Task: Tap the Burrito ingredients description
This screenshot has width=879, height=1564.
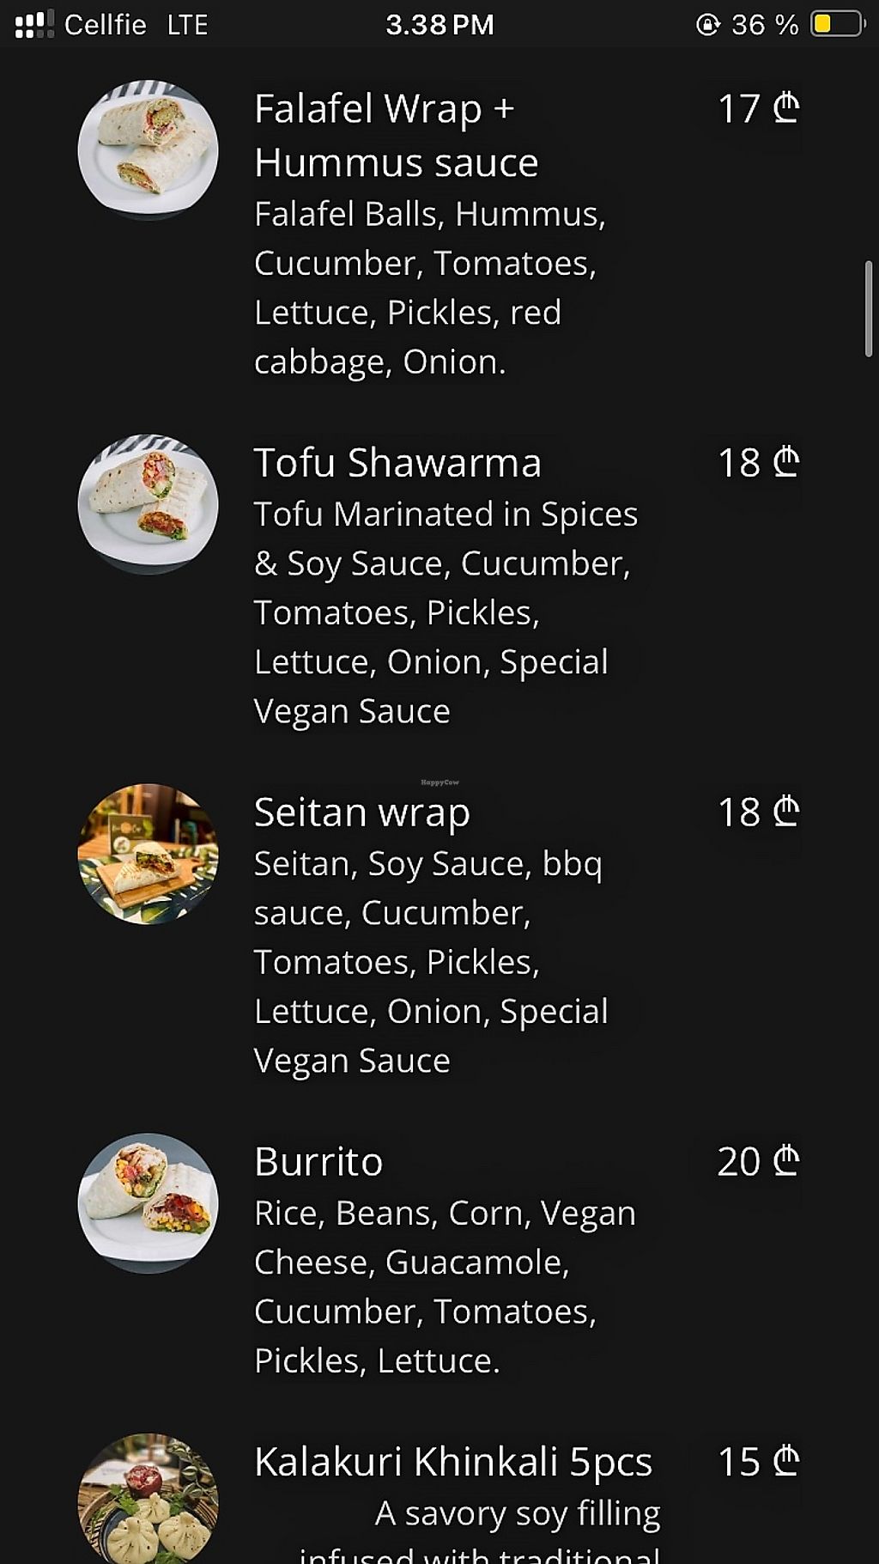Action: pyautogui.click(x=445, y=1287)
